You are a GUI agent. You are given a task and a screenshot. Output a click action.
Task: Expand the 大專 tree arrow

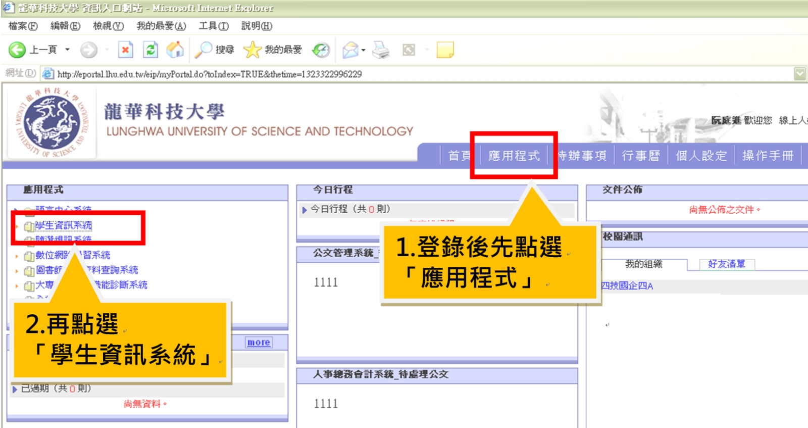click(x=17, y=286)
